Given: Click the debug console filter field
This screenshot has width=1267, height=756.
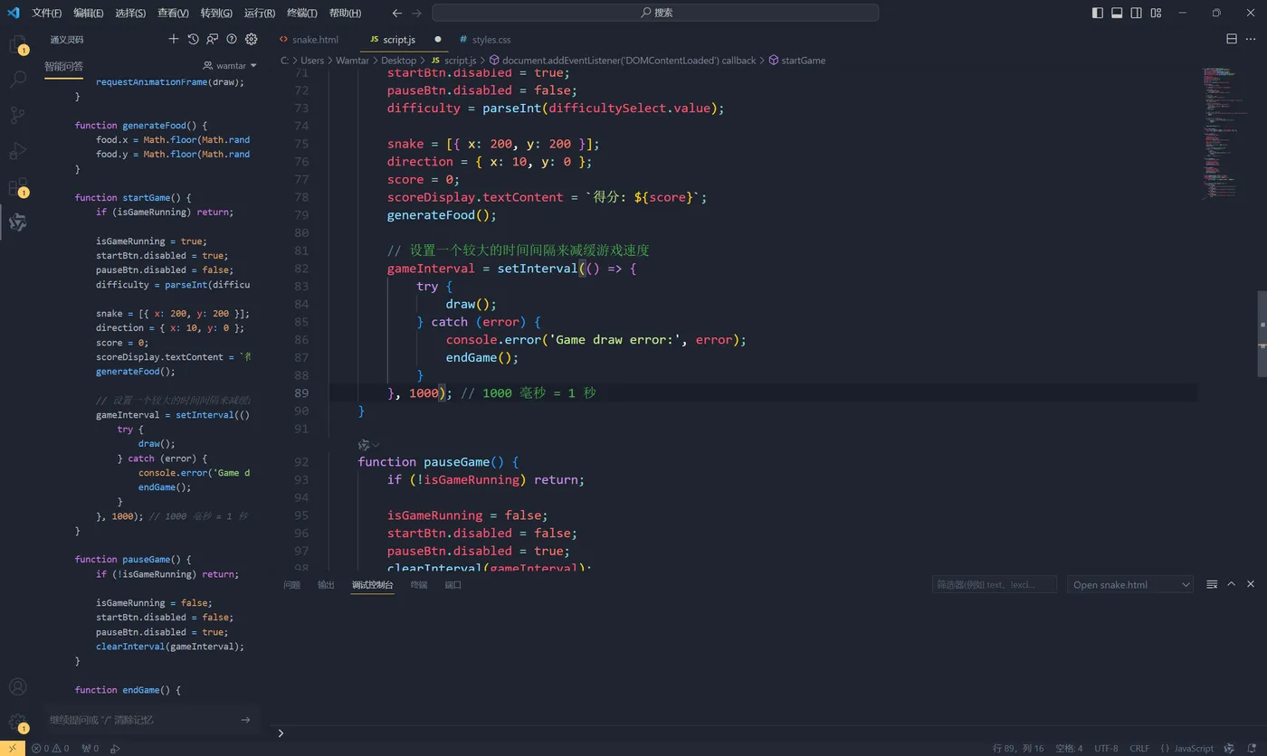Looking at the screenshot, I should [x=994, y=584].
